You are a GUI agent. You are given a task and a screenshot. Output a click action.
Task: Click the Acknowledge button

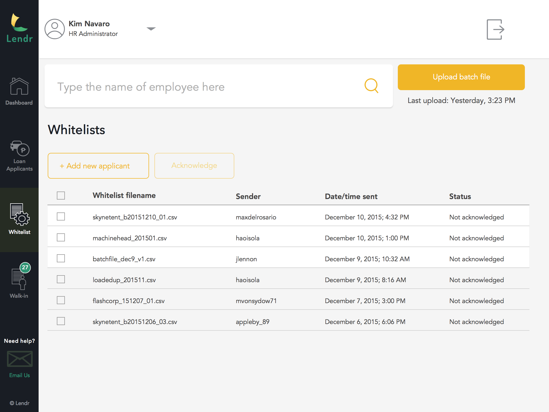coord(194,166)
